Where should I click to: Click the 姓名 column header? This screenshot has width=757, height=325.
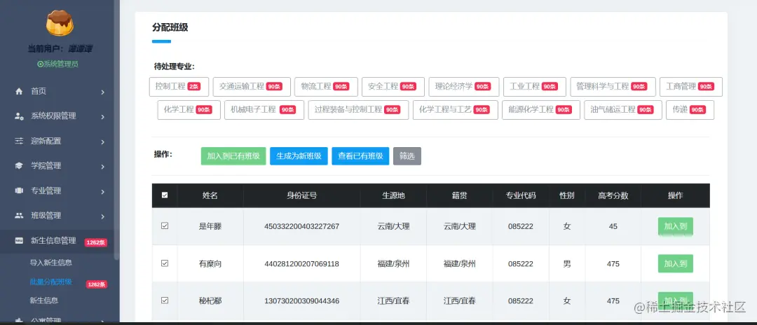(x=210, y=195)
